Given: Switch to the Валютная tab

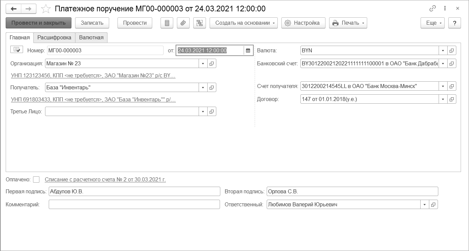Looking at the screenshot, I should 91,37.
